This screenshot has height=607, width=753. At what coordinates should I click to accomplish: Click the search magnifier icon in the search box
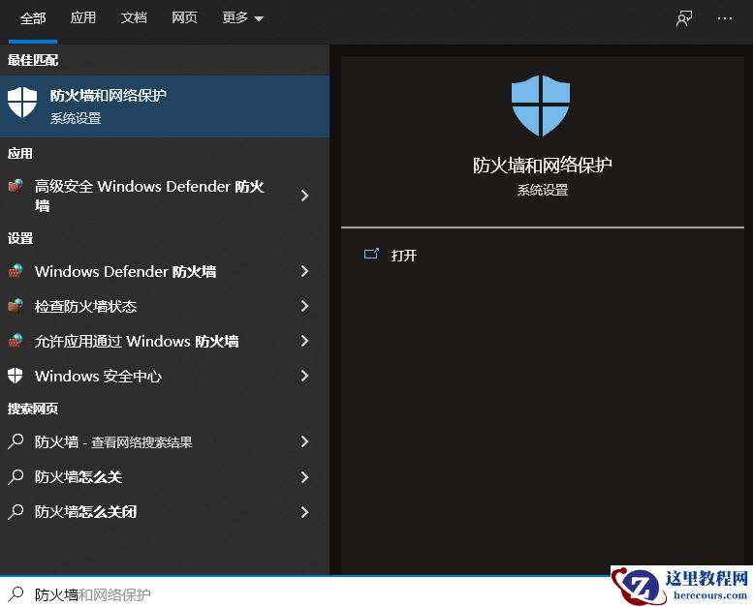tap(16, 594)
